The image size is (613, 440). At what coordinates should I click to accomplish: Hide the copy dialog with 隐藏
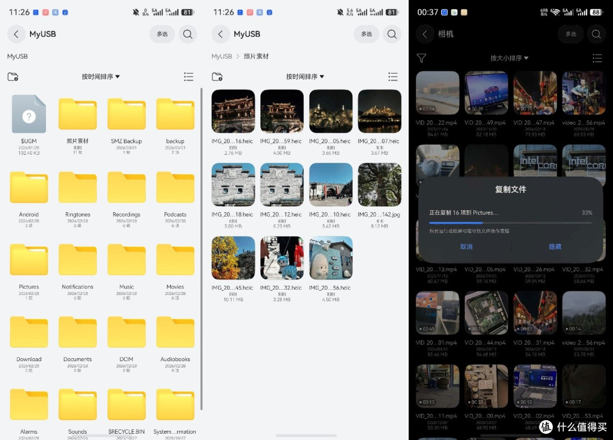coord(555,247)
